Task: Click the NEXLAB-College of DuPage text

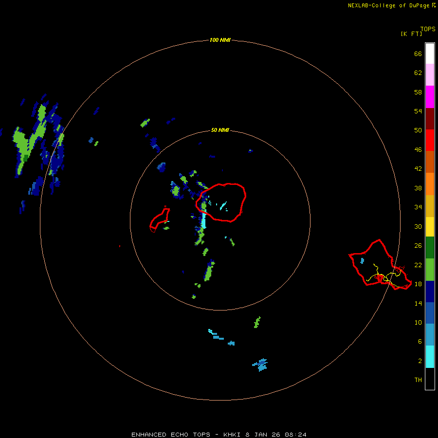Action: (x=388, y=5)
